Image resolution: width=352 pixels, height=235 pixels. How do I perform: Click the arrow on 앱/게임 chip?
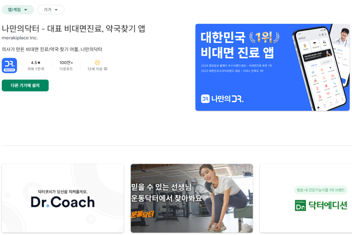25,10
